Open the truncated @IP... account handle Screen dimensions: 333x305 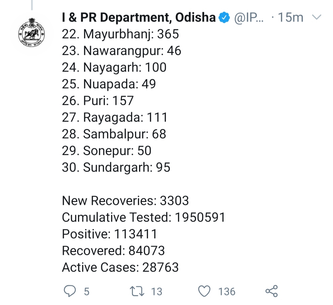(249, 18)
